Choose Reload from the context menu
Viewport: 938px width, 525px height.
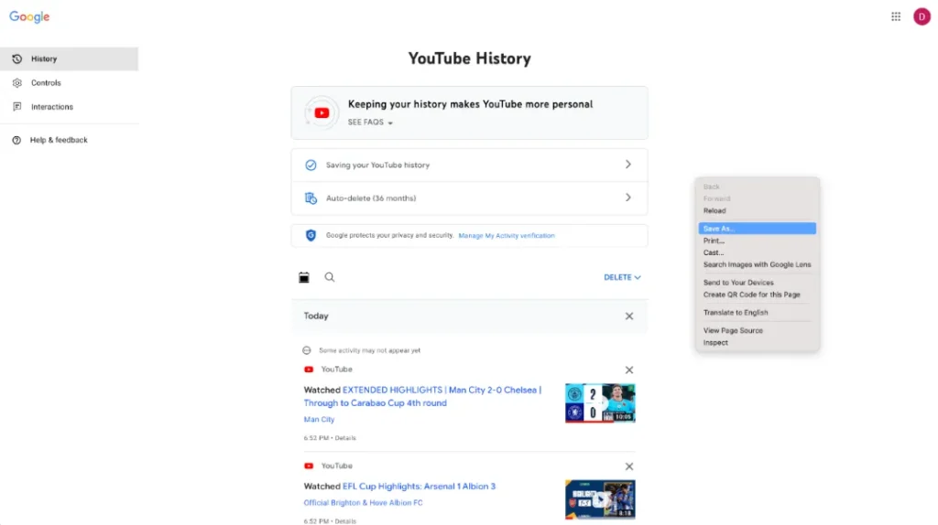[x=757, y=211]
